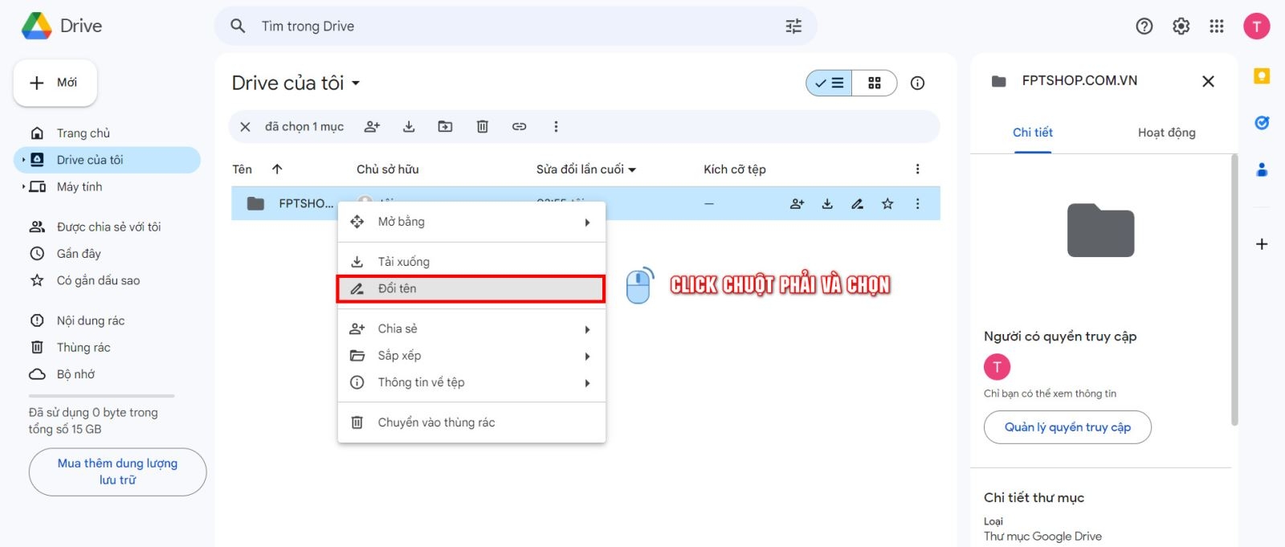Click share icon in selection toolbar

[372, 127]
